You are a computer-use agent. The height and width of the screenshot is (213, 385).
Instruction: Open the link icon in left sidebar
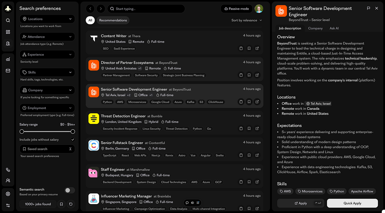pyautogui.click(x=8, y=170)
